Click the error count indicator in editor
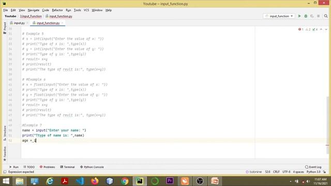Screen dimensions: 331x186 [301, 29]
